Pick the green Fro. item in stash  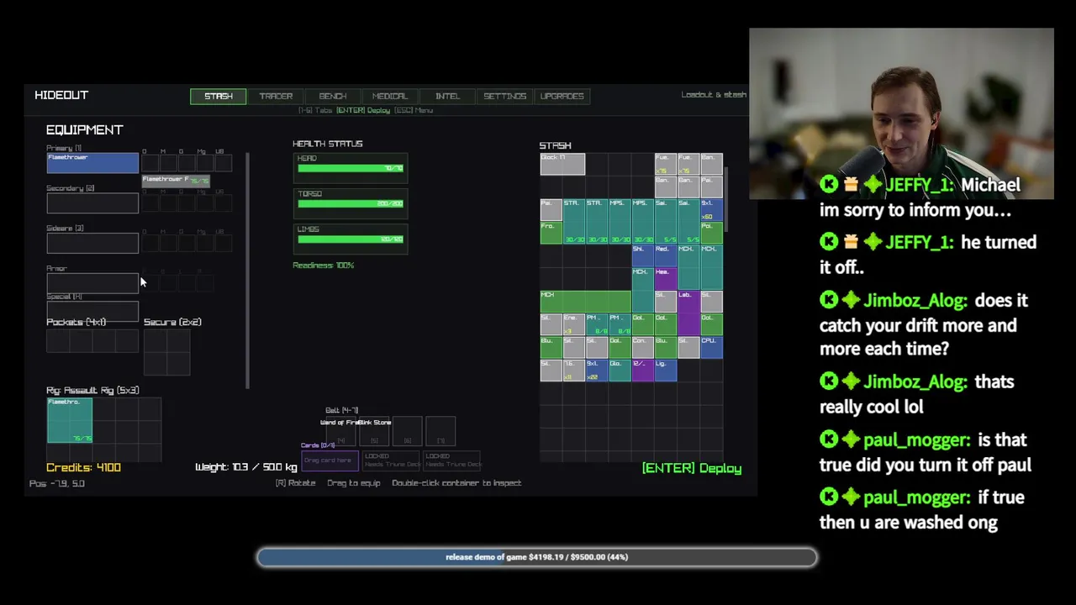click(x=551, y=233)
